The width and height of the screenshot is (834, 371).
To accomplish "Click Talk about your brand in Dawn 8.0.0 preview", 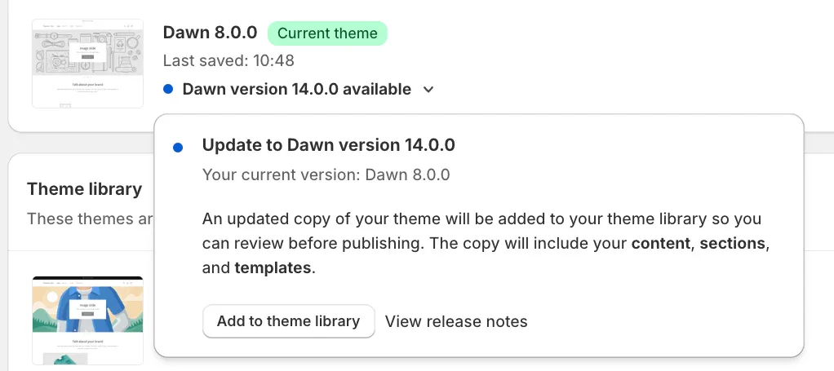I will click(88, 85).
